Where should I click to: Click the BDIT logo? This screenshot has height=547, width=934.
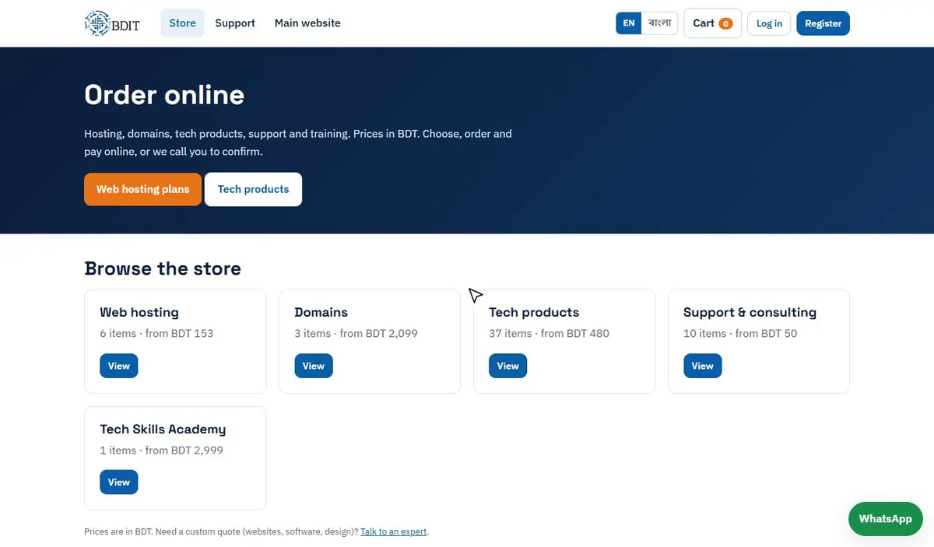112,23
